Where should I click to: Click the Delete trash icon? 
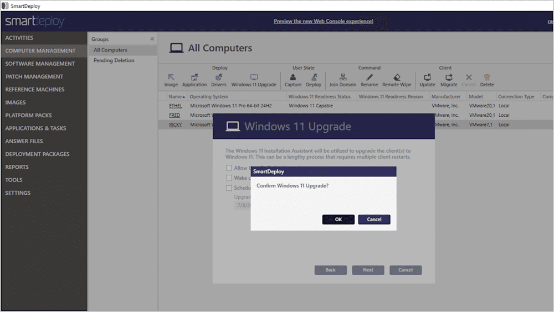point(487,77)
